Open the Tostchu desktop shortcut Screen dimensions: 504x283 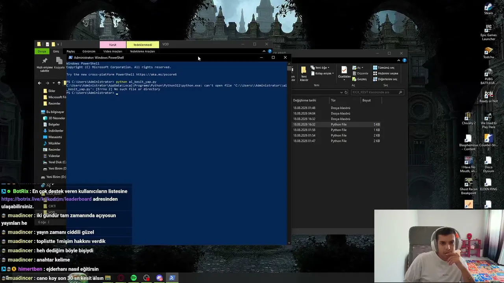point(488,53)
